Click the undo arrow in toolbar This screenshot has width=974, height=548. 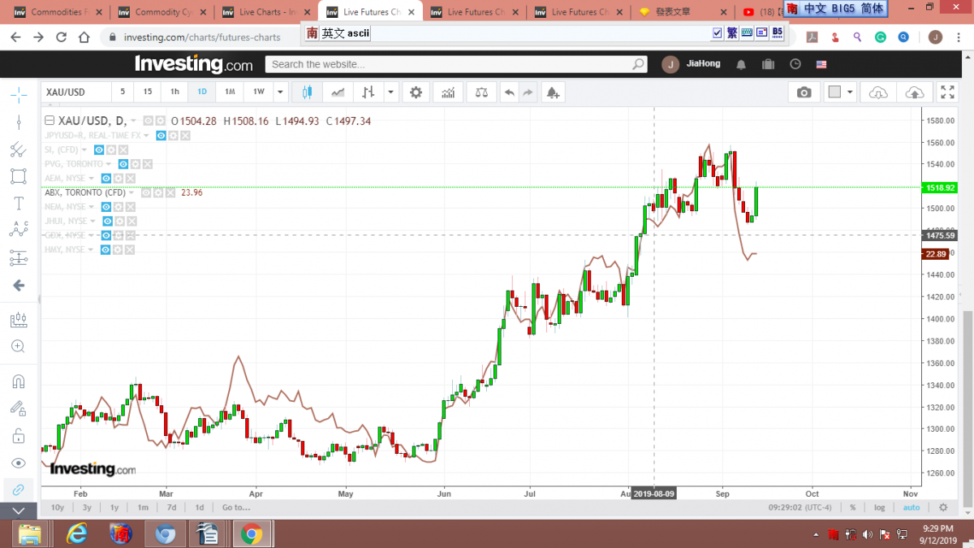click(x=509, y=93)
